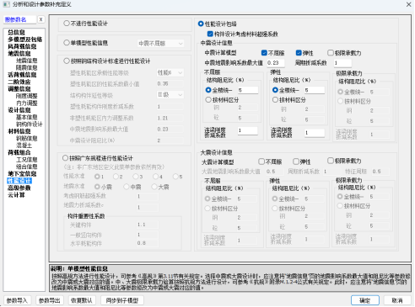Select 活荷载信息 in the tree

pyautogui.click(x=22, y=75)
